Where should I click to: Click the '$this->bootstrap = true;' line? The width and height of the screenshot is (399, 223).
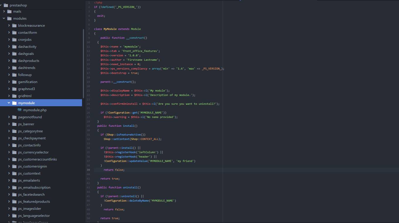[x=120, y=73]
